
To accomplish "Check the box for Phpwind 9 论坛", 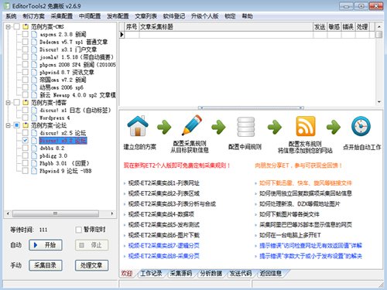I will (x=26, y=171).
